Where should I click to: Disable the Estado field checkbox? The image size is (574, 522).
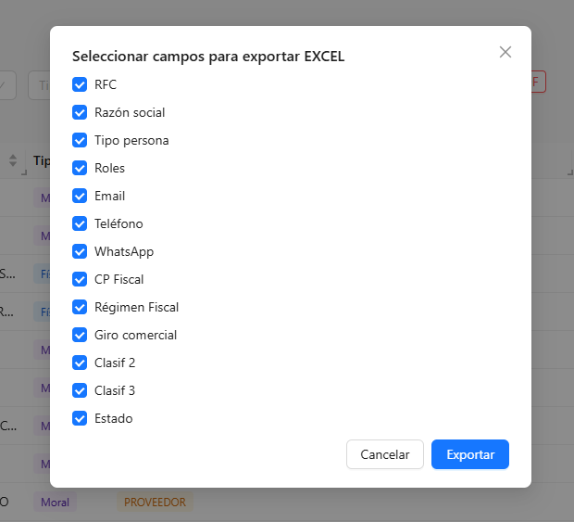(x=80, y=418)
